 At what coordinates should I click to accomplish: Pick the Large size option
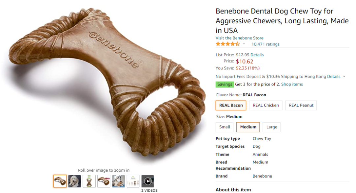tap(272, 127)
